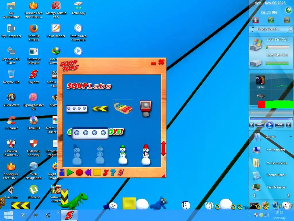The width and height of the screenshot is (294, 221).
Task: Open Total Video Converter icon
Action: pyautogui.click(x=78, y=32)
